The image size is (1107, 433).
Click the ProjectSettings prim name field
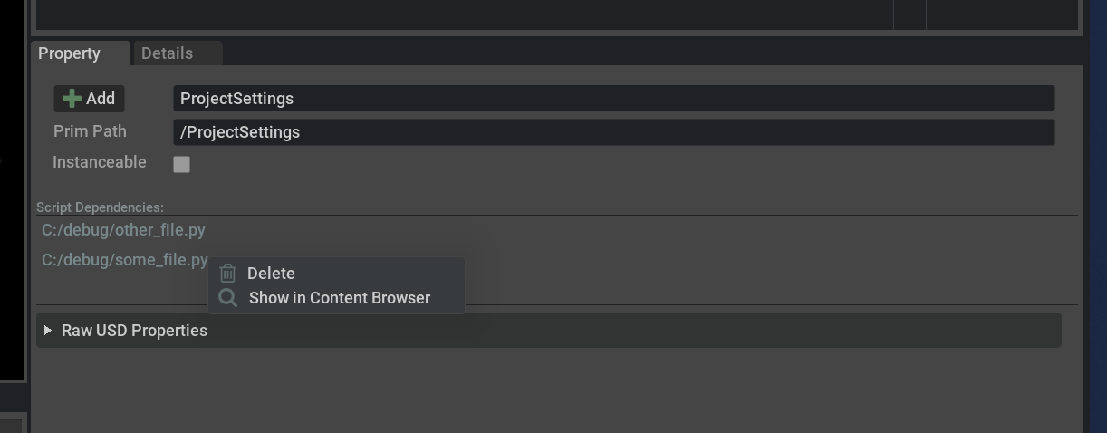pyautogui.click(x=612, y=99)
